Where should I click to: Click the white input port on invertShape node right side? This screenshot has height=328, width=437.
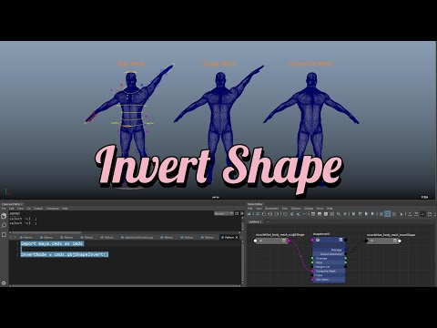(400, 241)
